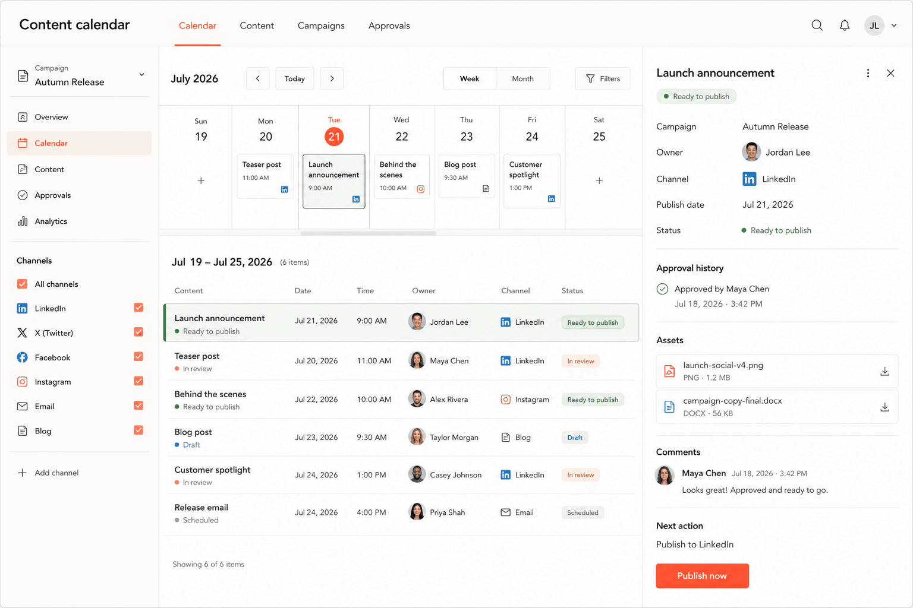Open Approvals in the sidebar

pyautogui.click(x=79, y=195)
